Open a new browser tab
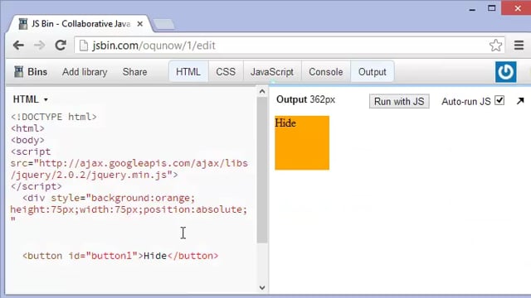This screenshot has height=298, width=531. click(164, 24)
